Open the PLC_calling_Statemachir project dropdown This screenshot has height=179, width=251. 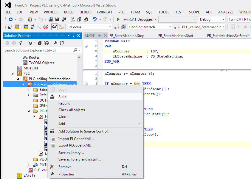point(224,27)
